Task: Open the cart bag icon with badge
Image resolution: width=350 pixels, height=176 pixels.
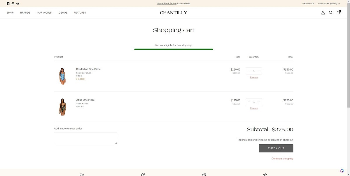Action: tap(338, 12)
